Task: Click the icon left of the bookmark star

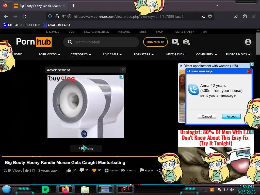Action: [203, 17]
